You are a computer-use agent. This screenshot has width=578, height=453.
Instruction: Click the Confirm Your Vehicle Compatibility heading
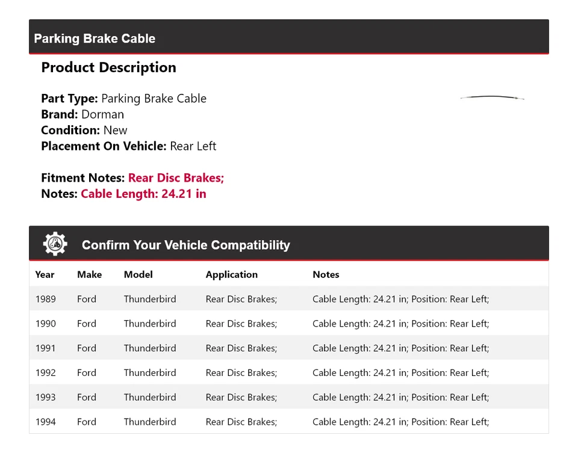tap(185, 245)
